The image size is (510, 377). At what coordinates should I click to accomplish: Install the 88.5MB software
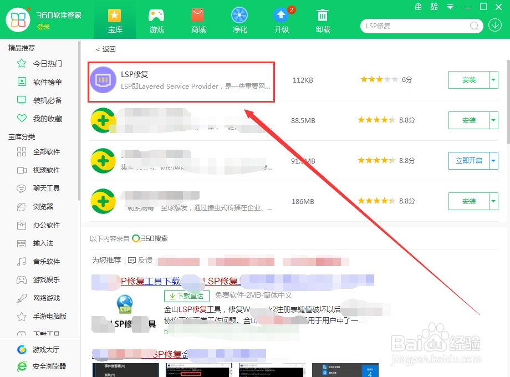[x=468, y=120]
